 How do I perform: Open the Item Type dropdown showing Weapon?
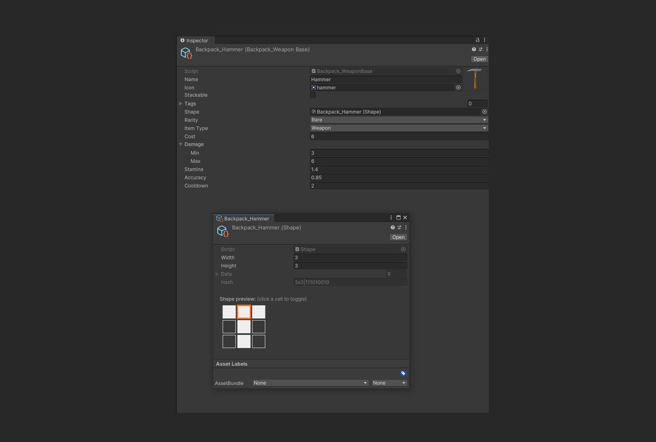(399, 128)
